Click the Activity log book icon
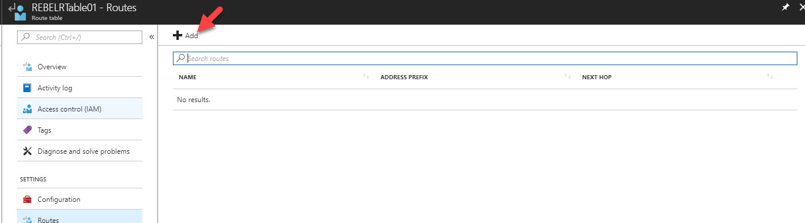 (x=27, y=88)
